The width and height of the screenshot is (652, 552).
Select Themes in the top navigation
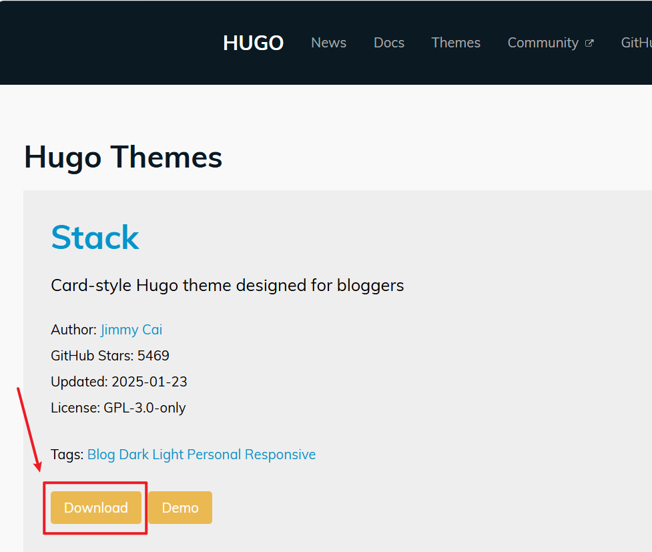coord(456,43)
